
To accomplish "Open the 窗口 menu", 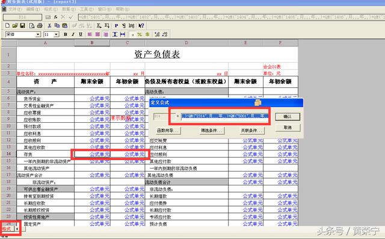I will point(104,9).
